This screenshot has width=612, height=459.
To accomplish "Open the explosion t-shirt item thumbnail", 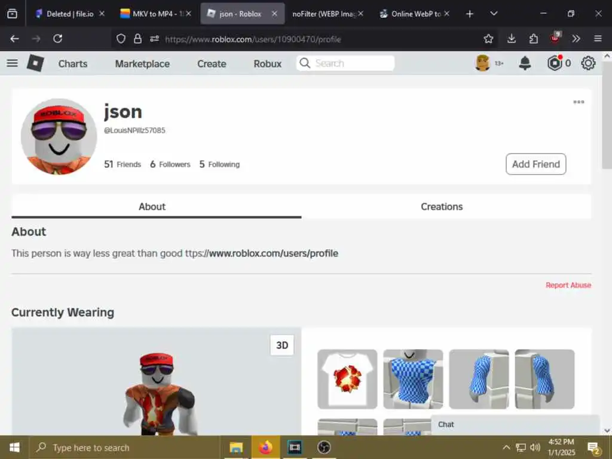I will 347,379.
